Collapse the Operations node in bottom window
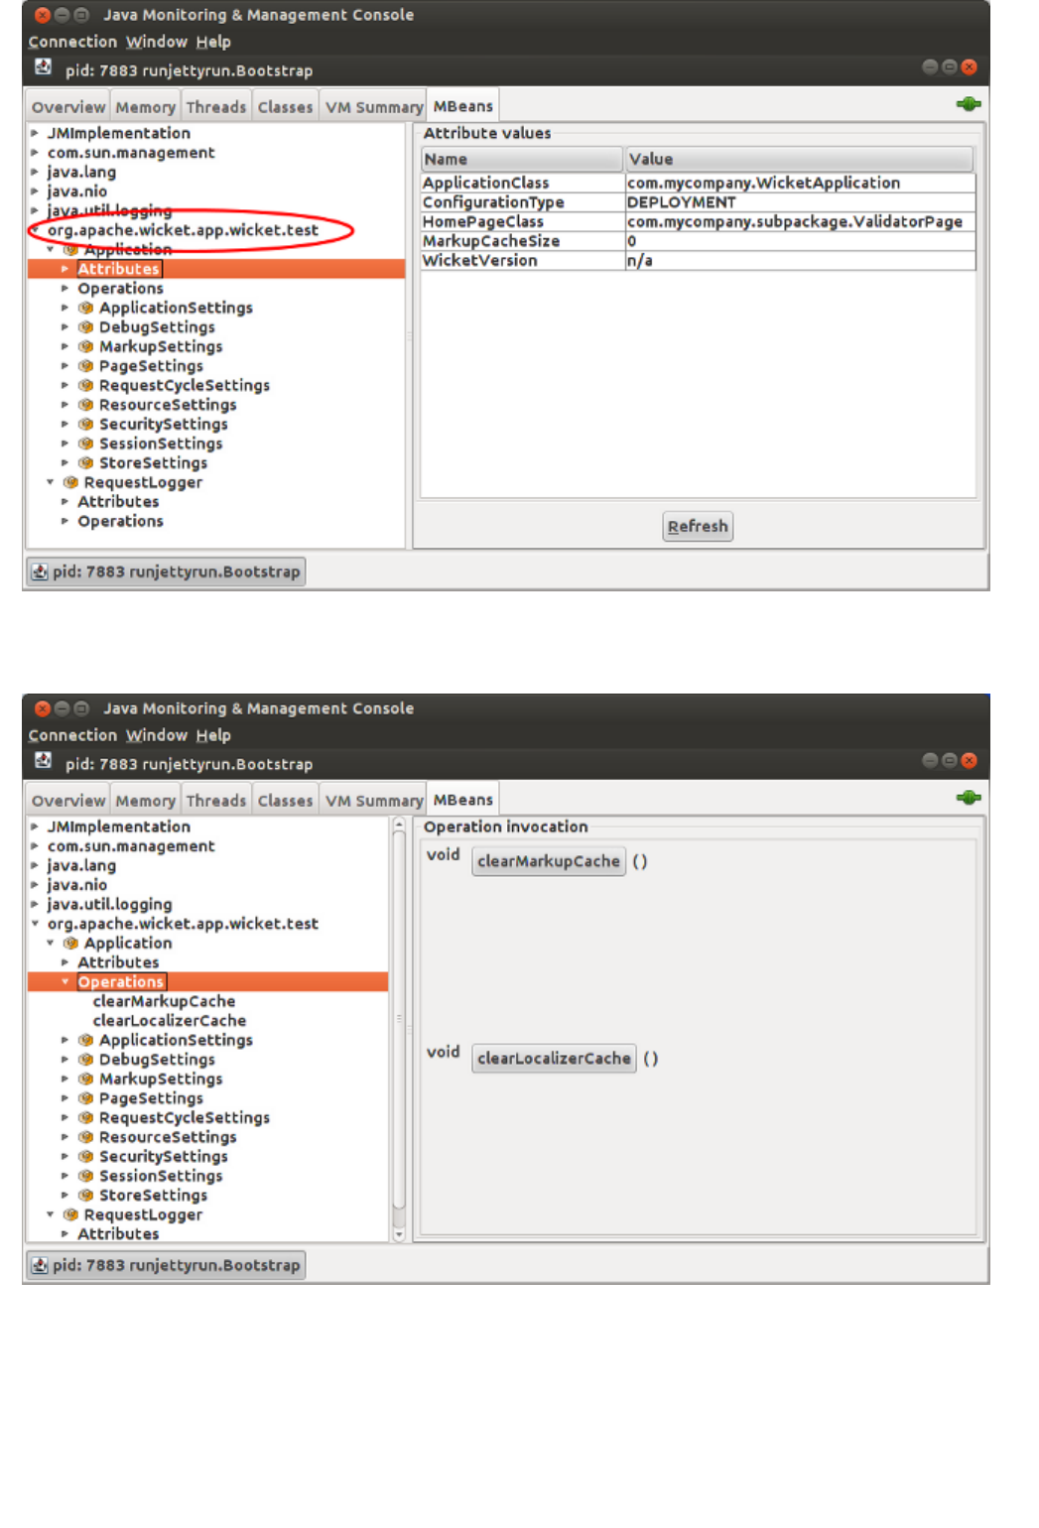Screen dimensions: 1039x1528 pyautogui.click(x=65, y=981)
